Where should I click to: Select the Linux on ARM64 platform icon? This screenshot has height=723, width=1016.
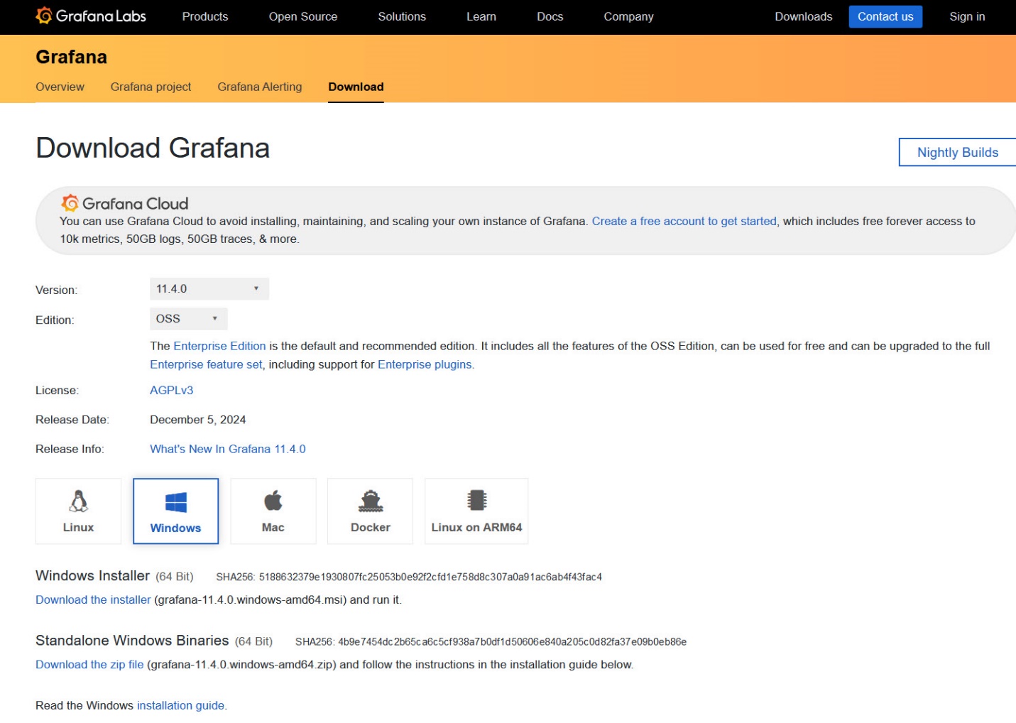coord(476,510)
